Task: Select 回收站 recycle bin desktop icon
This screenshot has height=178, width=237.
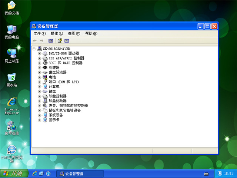Action: [x=11, y=80]
